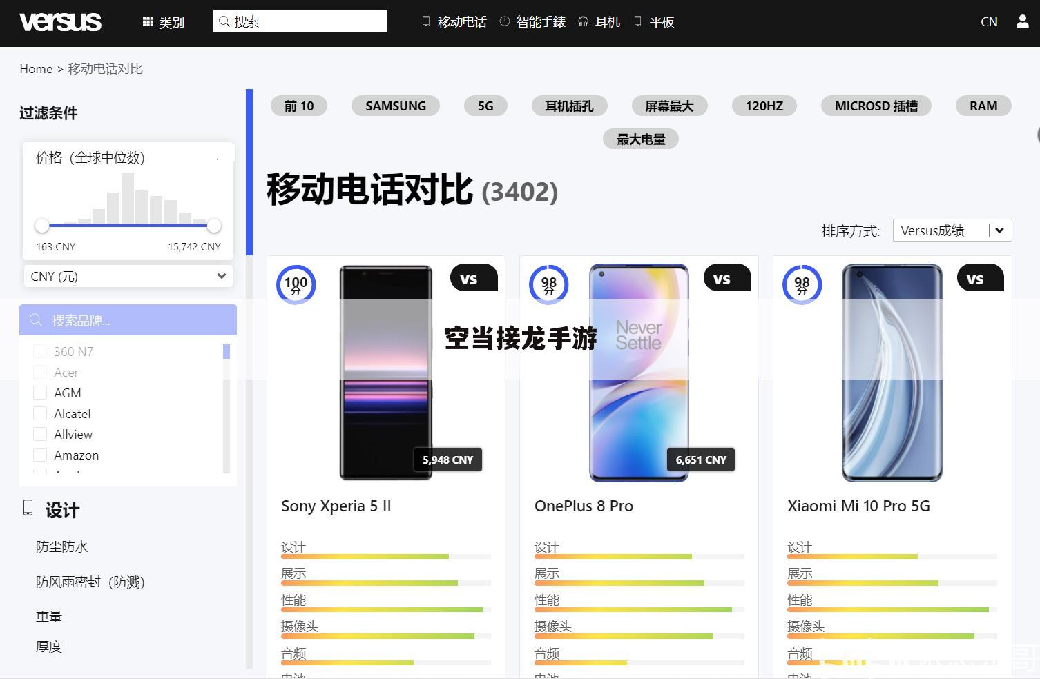Expand the 防尘防水 filter
1040x679 pixels.
pos(61,547)
